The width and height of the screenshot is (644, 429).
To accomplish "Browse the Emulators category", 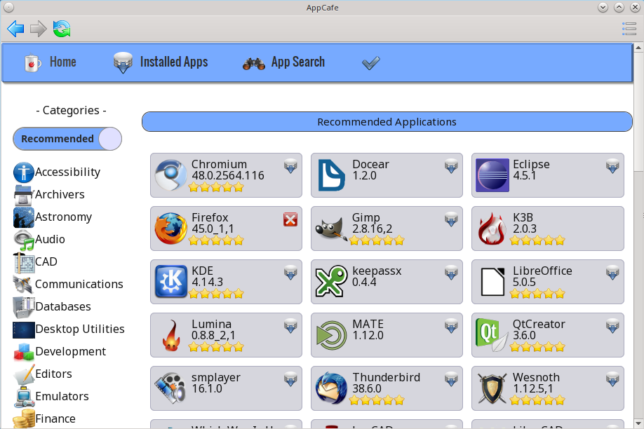I will tap(51, 397).
